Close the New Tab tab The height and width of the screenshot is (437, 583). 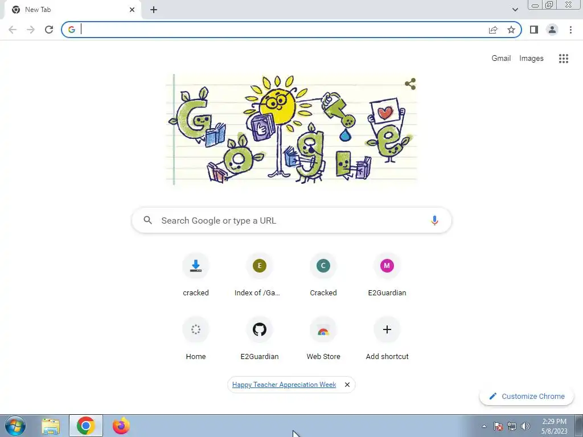tap(132, 10)
